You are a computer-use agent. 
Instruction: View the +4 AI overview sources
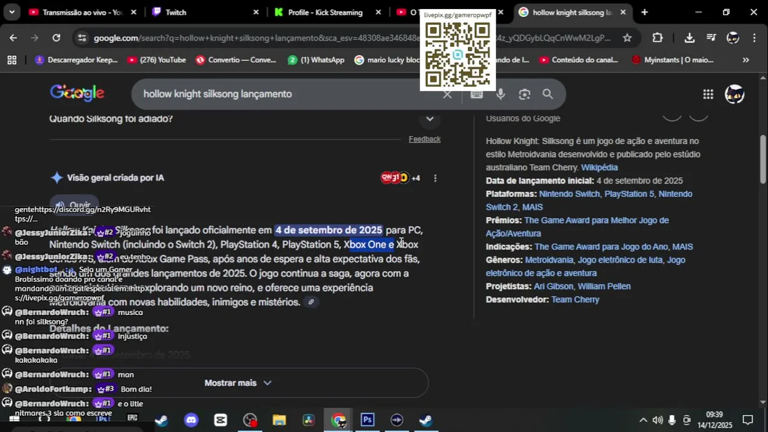tap(401, 178)
